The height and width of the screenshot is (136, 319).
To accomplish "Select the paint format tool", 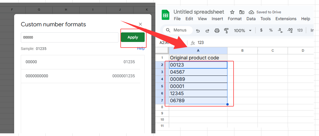I will pos(226,31).
